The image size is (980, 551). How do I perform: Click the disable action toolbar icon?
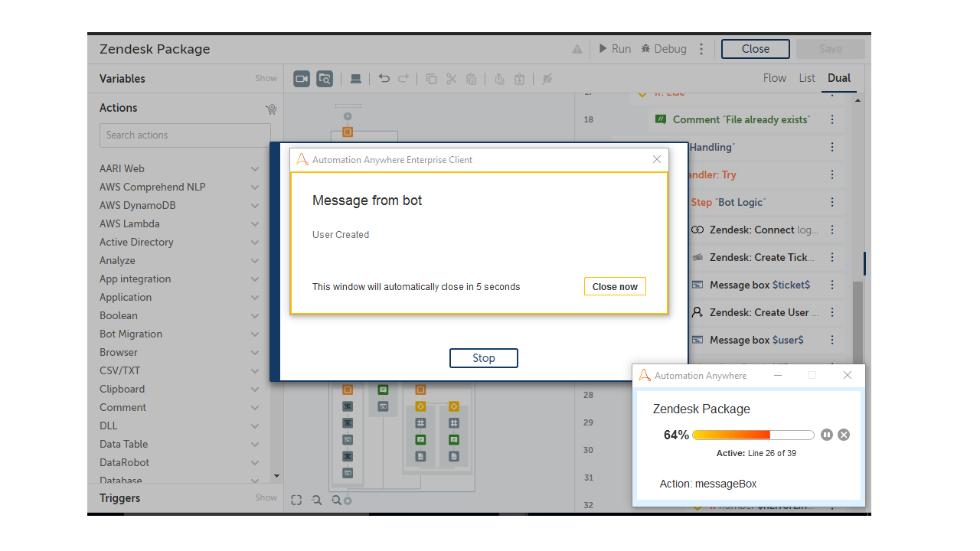547,78
